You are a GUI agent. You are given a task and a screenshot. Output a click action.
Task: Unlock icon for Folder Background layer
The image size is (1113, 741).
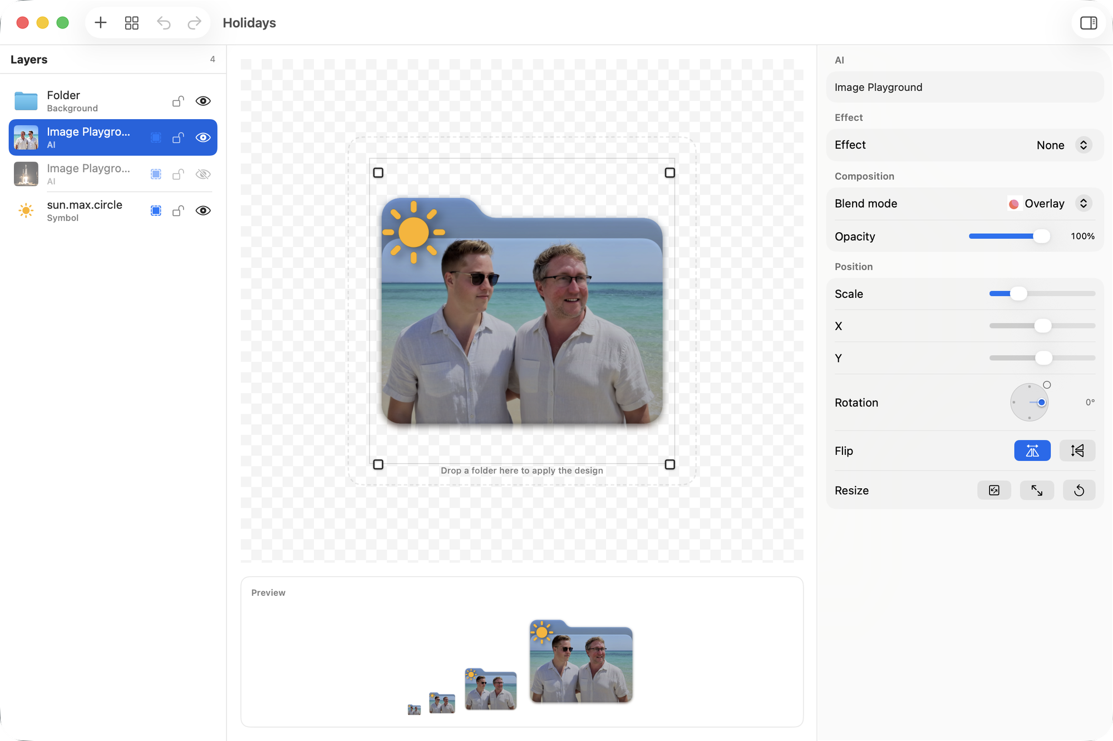pos(178,101)
